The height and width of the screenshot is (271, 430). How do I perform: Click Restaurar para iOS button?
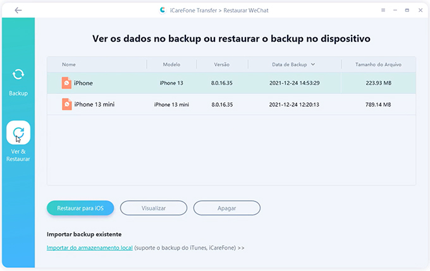80,208
